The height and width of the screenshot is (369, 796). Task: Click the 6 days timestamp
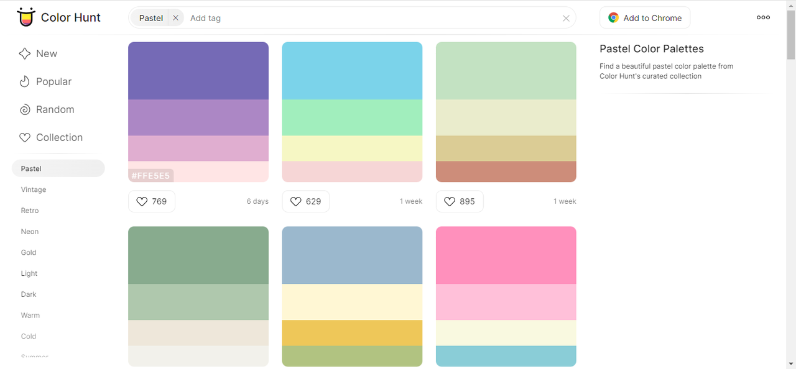[x=257, y=201]
